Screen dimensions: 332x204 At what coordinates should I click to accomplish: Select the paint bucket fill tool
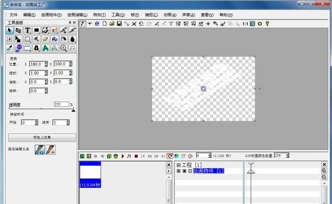(54, 39)
